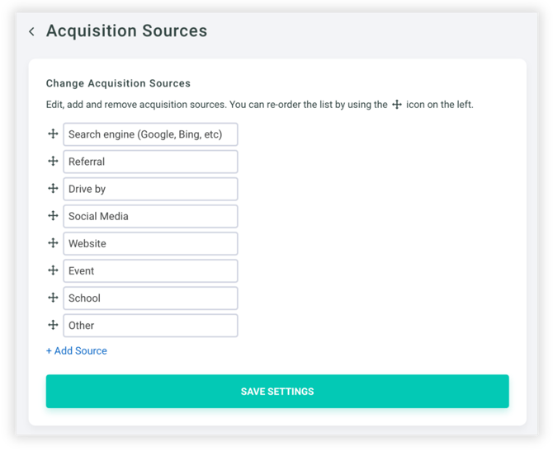Focus the Referral text field
The height and width of the screenshot is (451, 553).
click(150, 162)
